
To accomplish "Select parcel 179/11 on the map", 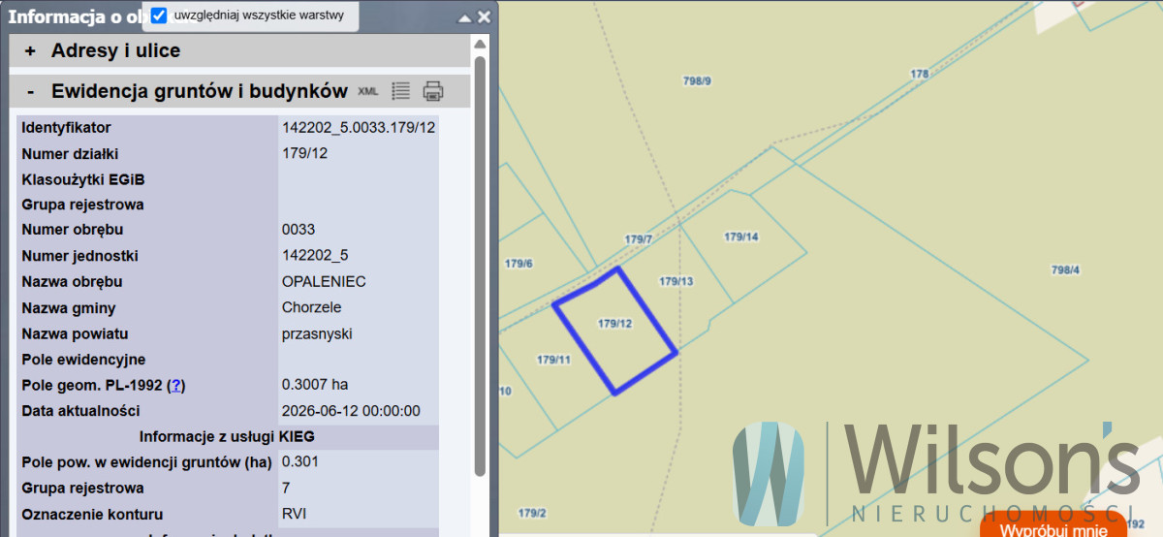I will (x=553, y=360).
